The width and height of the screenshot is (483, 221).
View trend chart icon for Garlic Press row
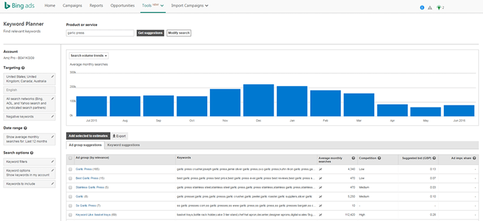coord(320,170)
